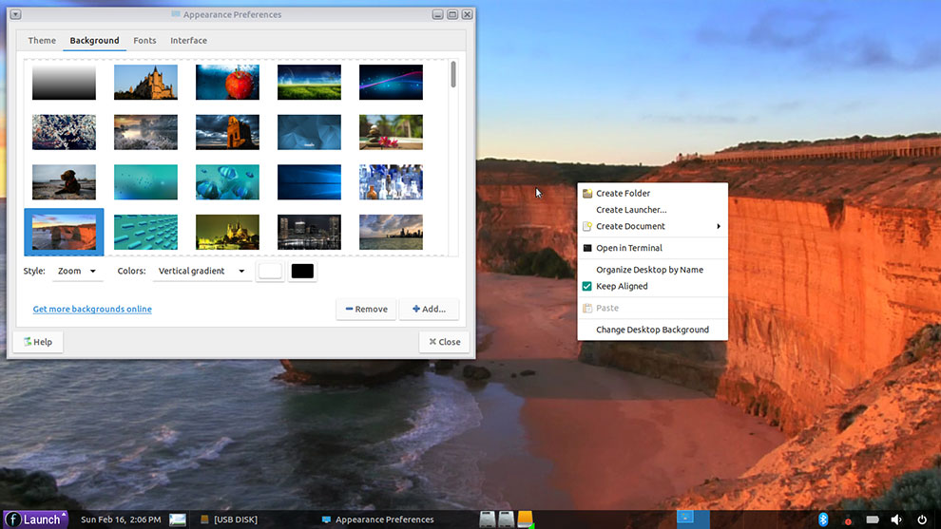This screenshot has height=529, width=941.
Task: Click Open in Terminal
Action: coord(652,248)
